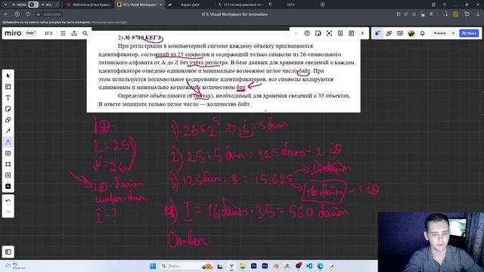Select the Comment tool
The height and width of the screenshot is (272, 484).
coord(8,153)
